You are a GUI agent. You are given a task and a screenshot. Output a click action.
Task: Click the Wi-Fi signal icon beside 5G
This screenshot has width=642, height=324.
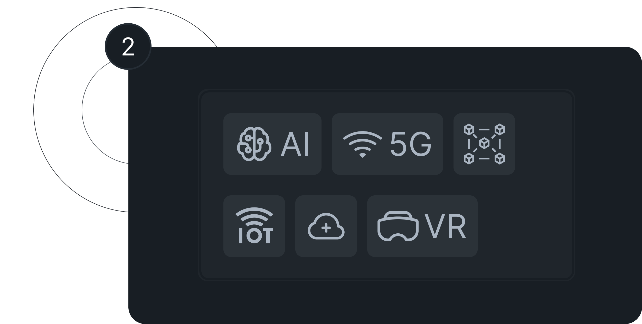click(362, 144)
